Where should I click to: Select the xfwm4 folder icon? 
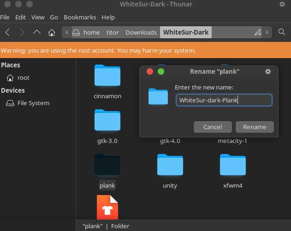pos(233,165)
